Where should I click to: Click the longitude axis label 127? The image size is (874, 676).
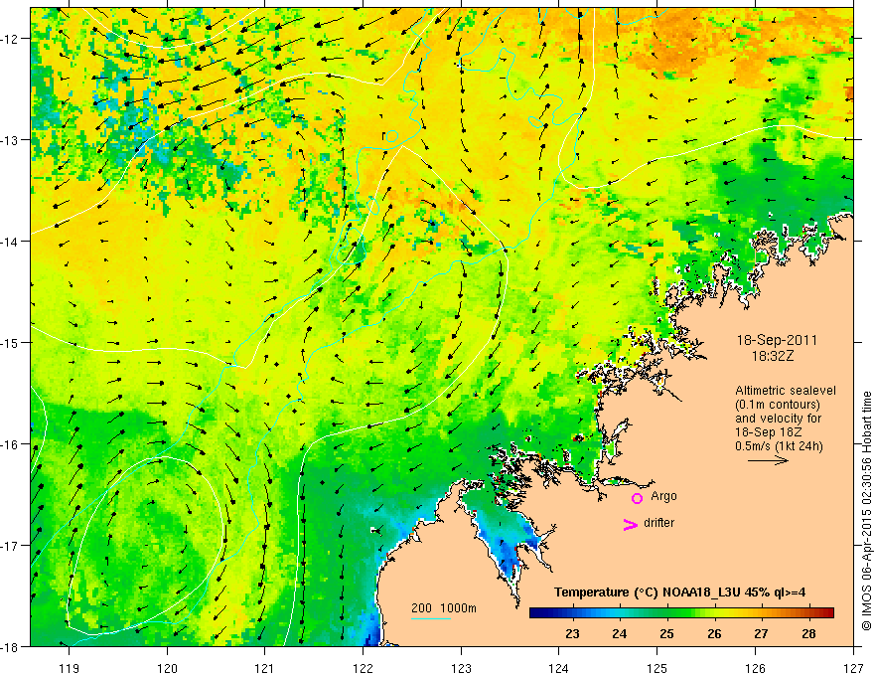pyautogui.click(x=853, y=668)
